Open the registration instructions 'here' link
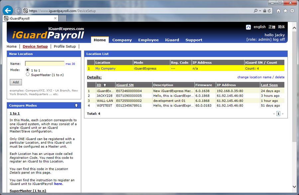 [x=58, y=184]
